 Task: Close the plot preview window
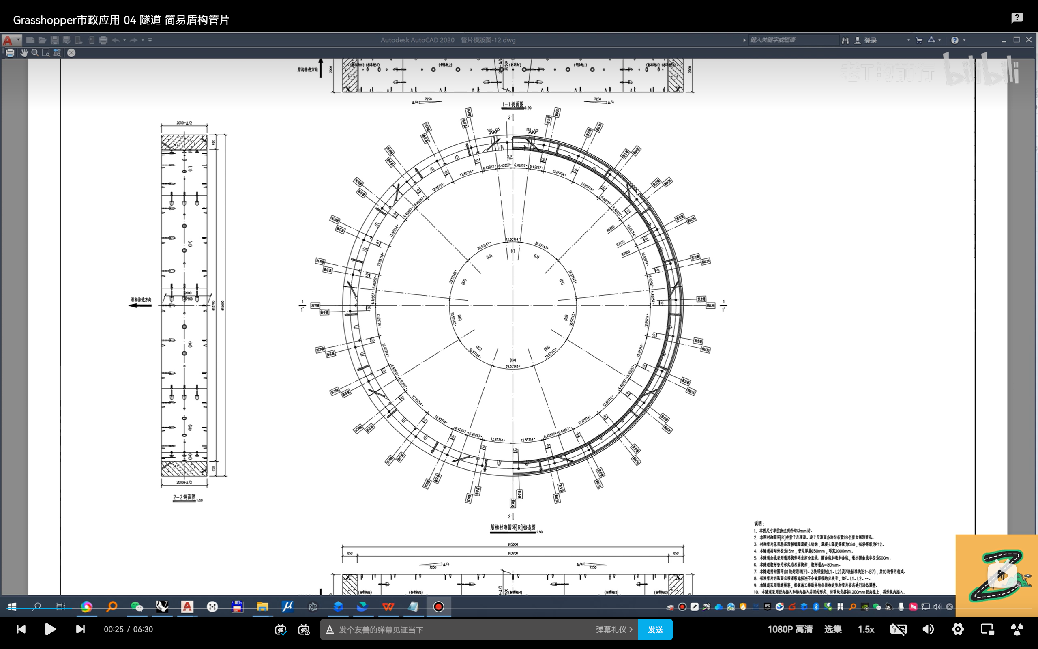[x=71, y=53]
